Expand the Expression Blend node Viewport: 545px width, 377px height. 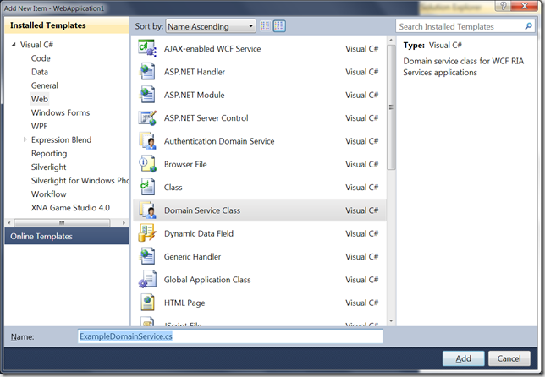coord(25,139)
